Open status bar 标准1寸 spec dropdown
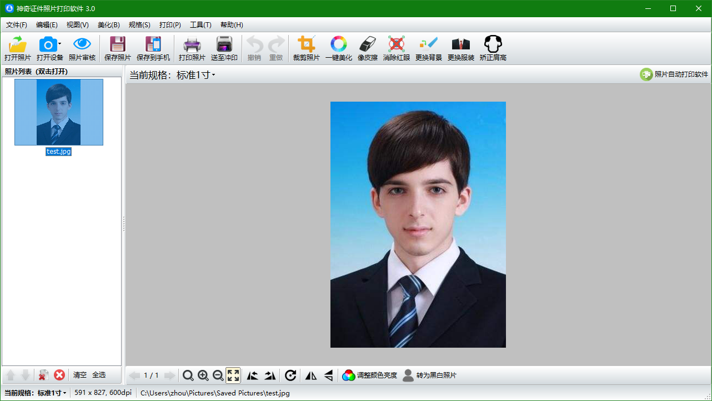This screenshot has width=712, height=401. click(x=64, y=393)
